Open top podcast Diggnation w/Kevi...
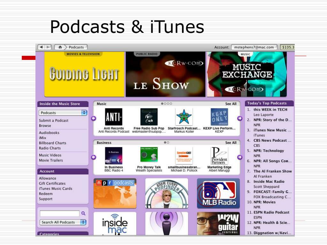The height and width of the screenshot is (245, 327). click(272, 233)
